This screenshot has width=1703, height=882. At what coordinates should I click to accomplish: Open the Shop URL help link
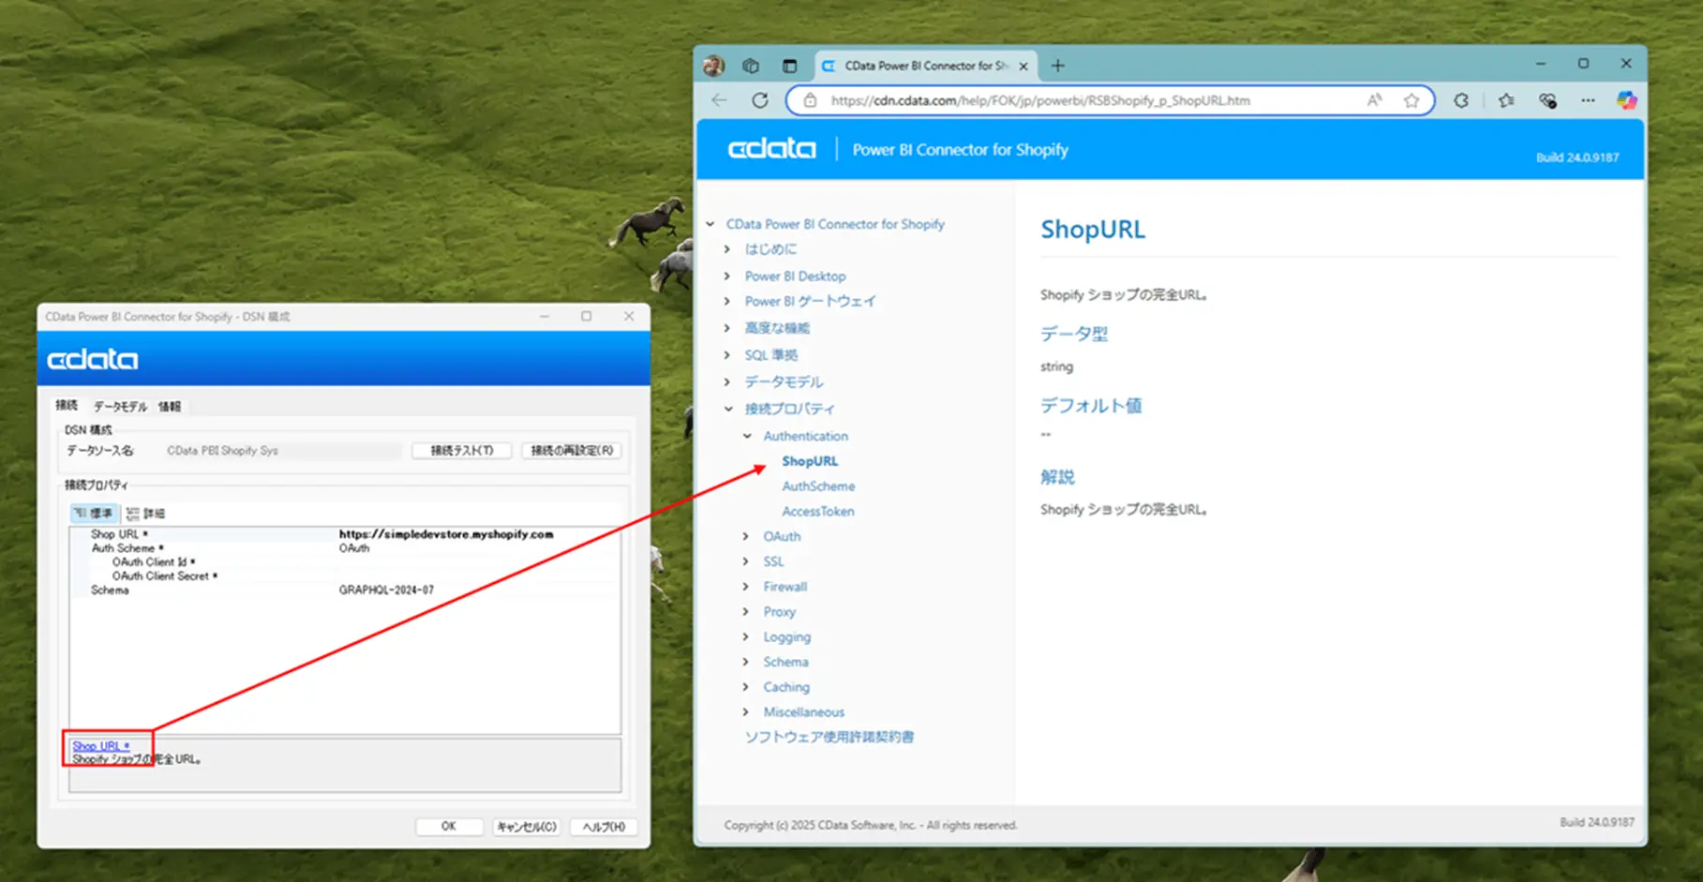(101, 745)
